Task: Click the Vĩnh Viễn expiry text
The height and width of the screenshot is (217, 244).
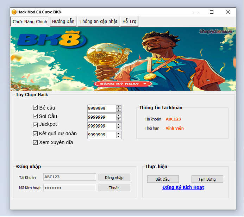Action: coord(175,128)
